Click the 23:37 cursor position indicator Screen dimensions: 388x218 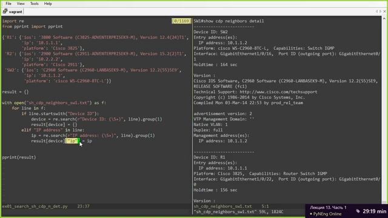(x=84, y=206)
